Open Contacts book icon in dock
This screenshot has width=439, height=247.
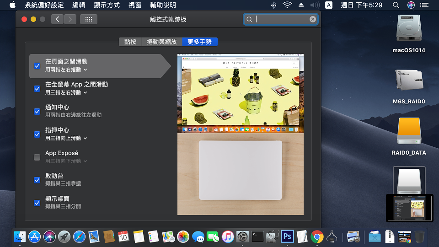coord(109,237)
